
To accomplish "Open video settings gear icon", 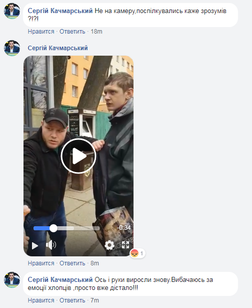I will [x=109, y=245].
